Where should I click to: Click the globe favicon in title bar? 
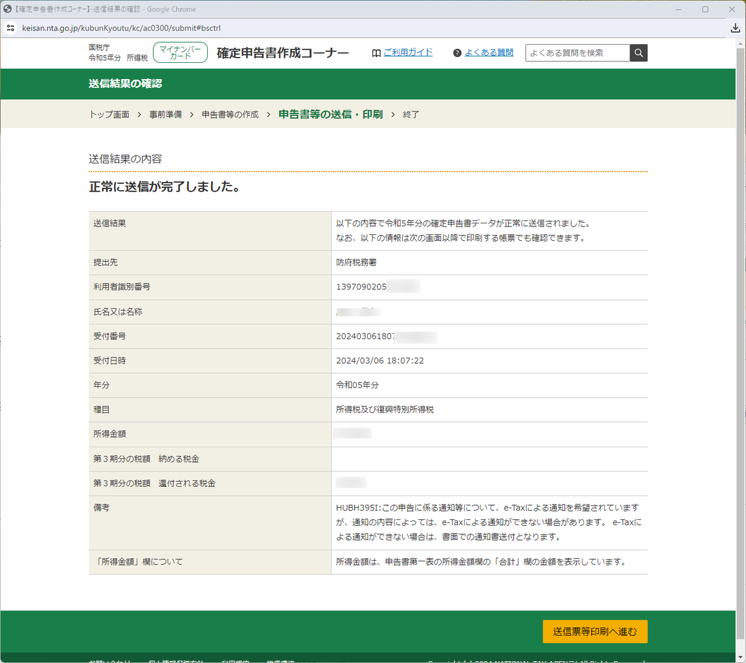(x=7, y=9)
